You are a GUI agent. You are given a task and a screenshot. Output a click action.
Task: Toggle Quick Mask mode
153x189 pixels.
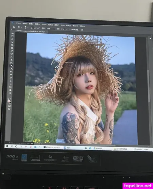10,106
